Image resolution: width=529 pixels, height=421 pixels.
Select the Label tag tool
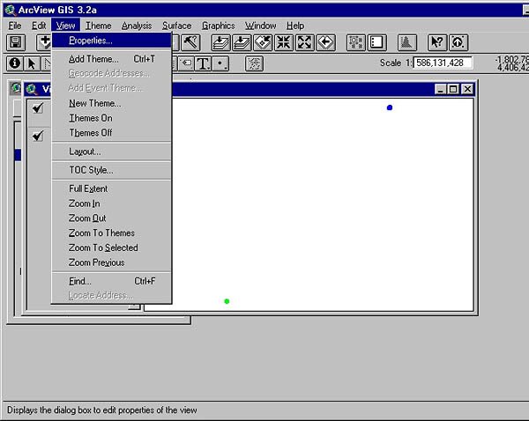pos(186,63)
